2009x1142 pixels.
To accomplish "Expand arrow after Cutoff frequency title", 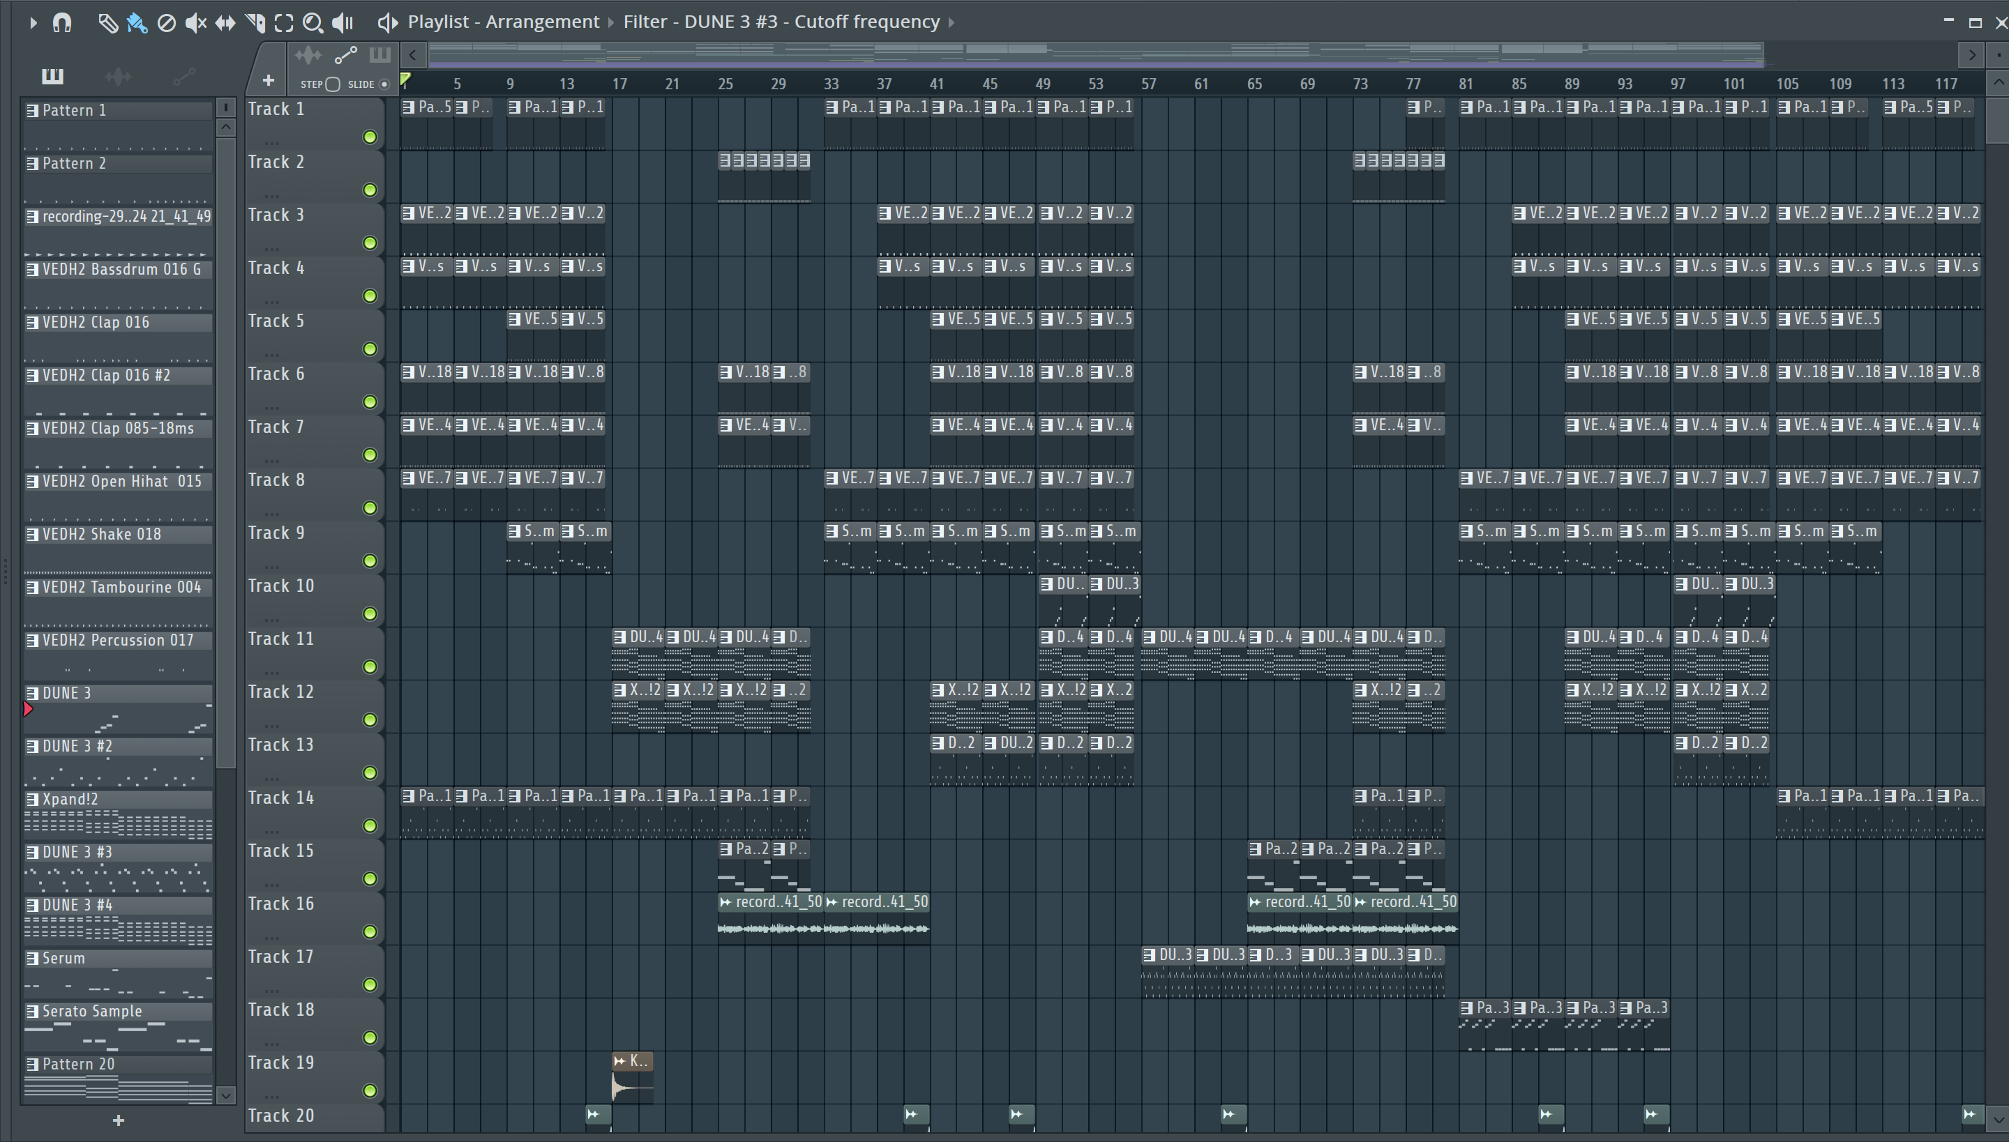I will click(x=951, y=22).
